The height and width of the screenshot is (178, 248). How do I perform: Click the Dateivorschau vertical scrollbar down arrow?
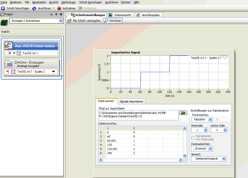pyautogui.click(x=185, y=155)
